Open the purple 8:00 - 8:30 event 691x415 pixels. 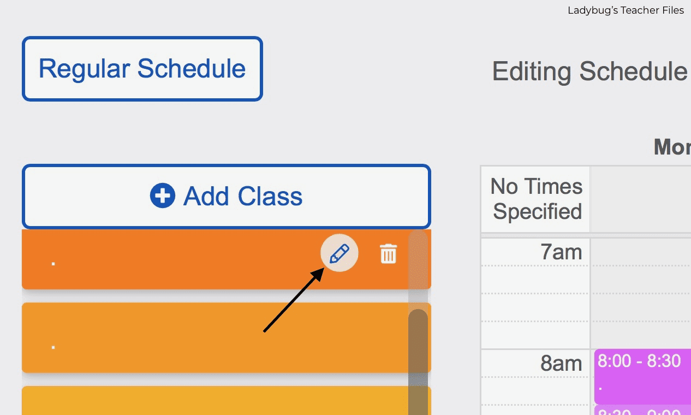(x=642, y=376)
